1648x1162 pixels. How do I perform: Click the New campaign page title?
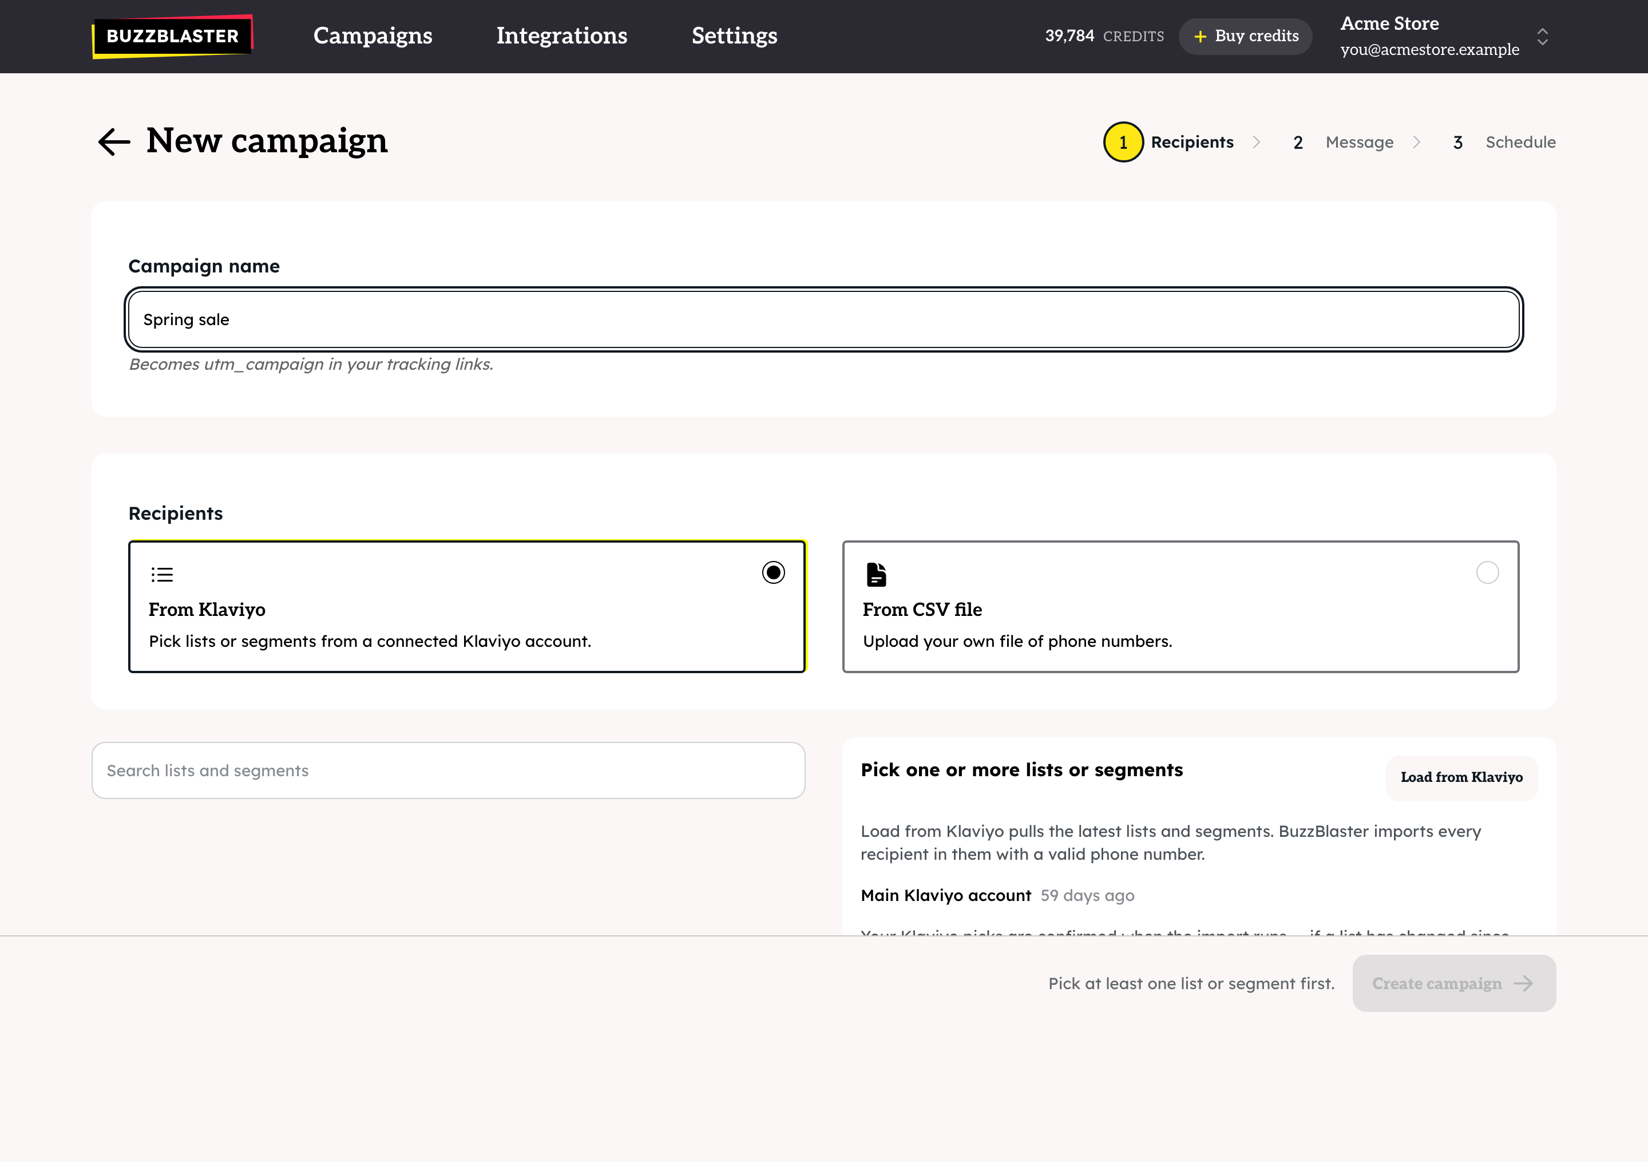[x=267, y=141]
